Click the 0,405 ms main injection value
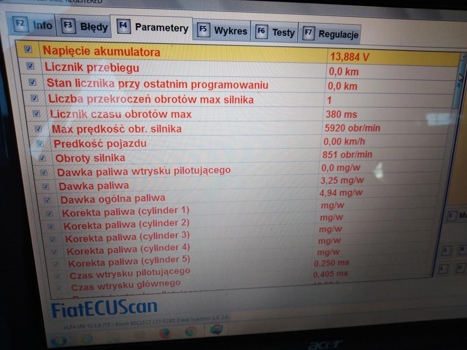The image size is (467, 350). pos(330,274)
